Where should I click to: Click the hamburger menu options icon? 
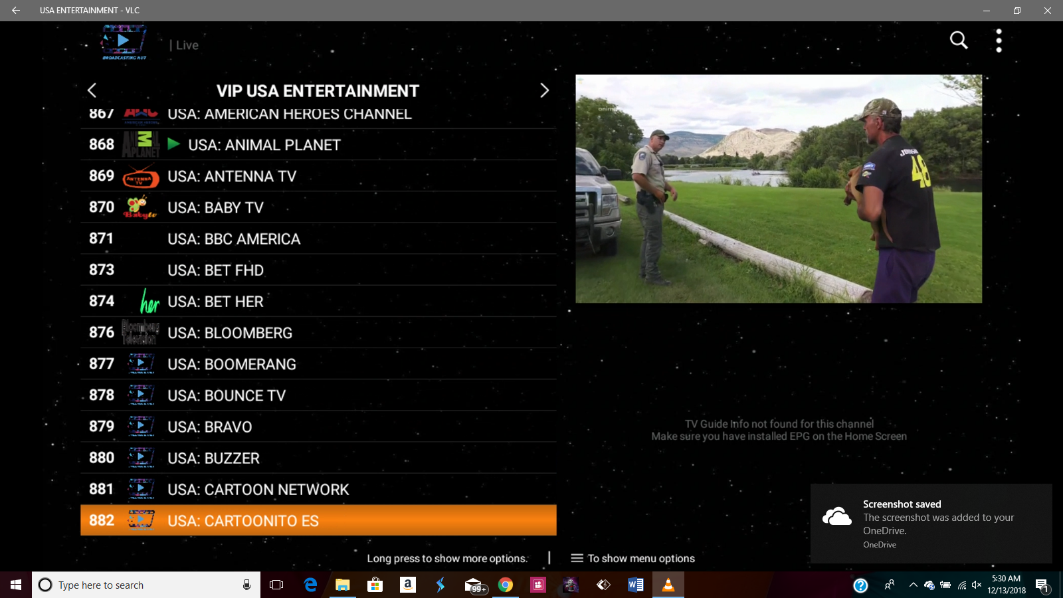[x=577, y=559]
